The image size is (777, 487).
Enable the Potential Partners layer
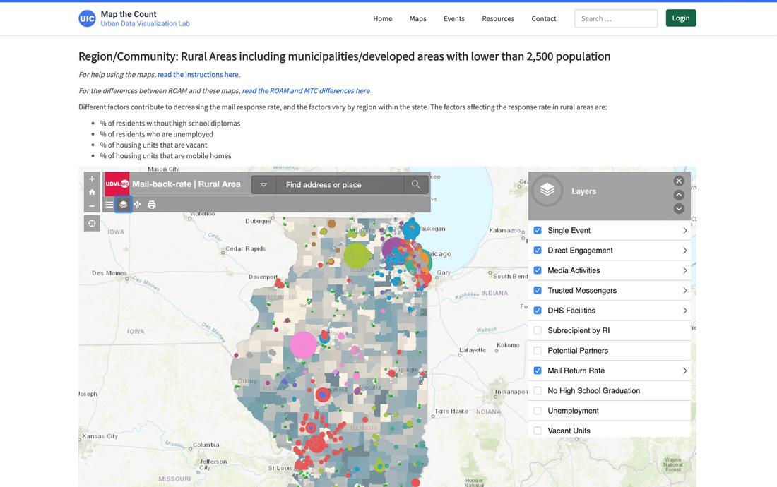tap(538, 351)
